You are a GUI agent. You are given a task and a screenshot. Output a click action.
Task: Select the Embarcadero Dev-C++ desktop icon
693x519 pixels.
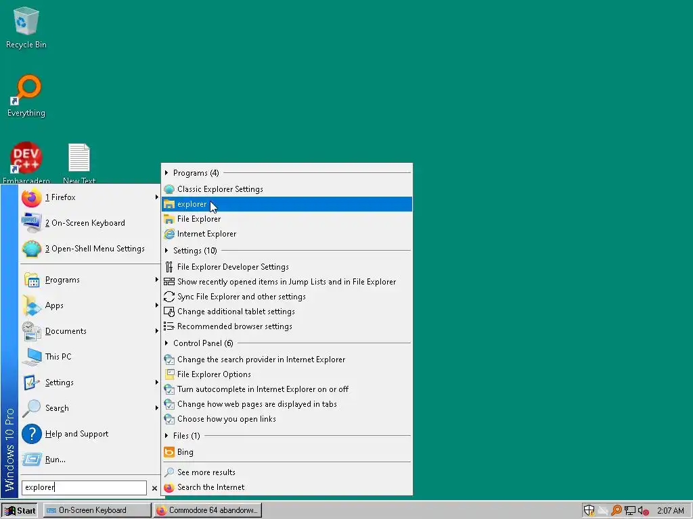26,162
